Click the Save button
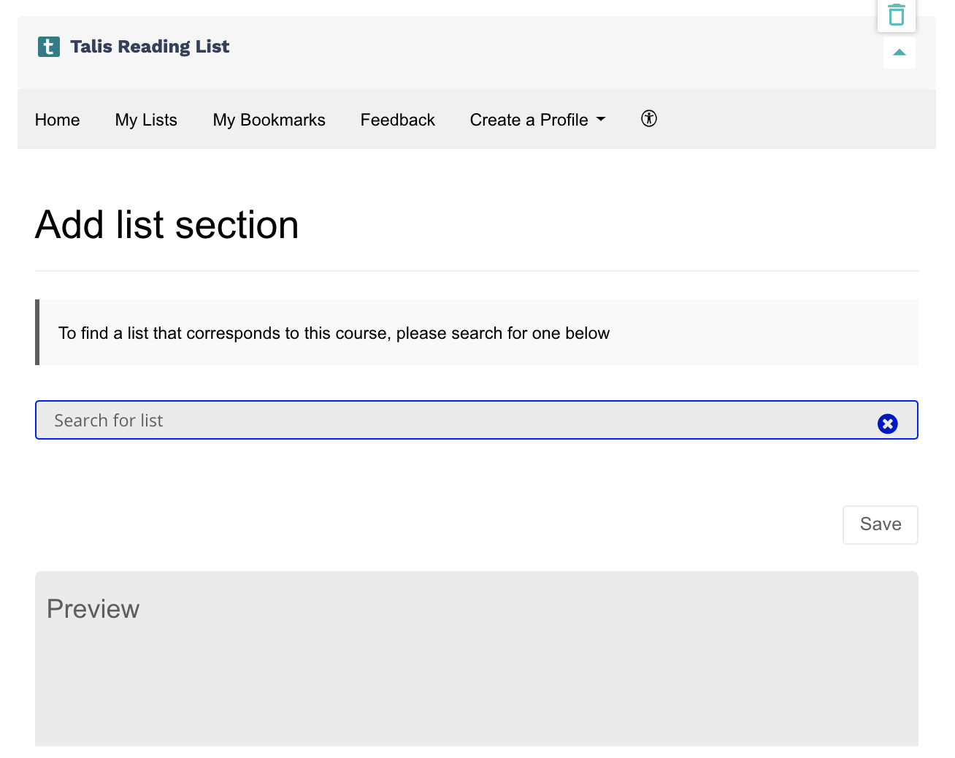 [880, 524]
